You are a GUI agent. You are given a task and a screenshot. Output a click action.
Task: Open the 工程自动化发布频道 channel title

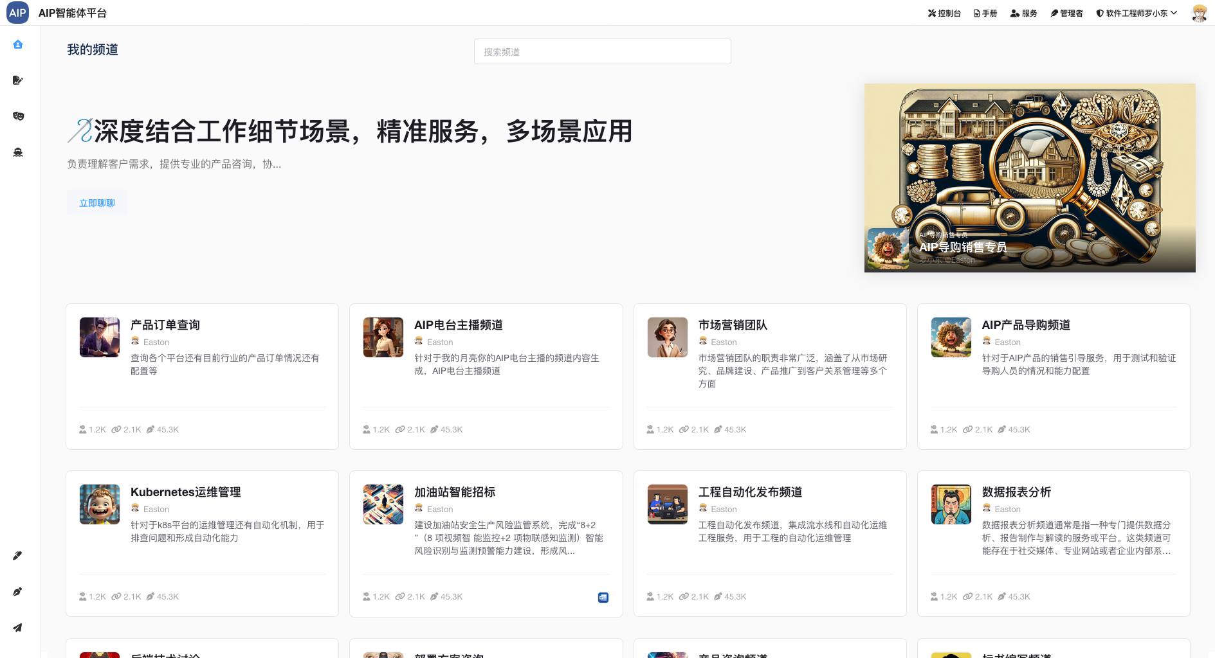pos(751,492)
